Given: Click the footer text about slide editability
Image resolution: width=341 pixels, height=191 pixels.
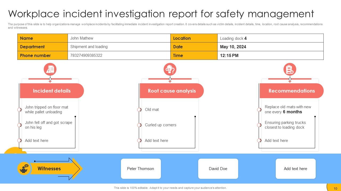Looking at the screenshot, I should 170,188.
